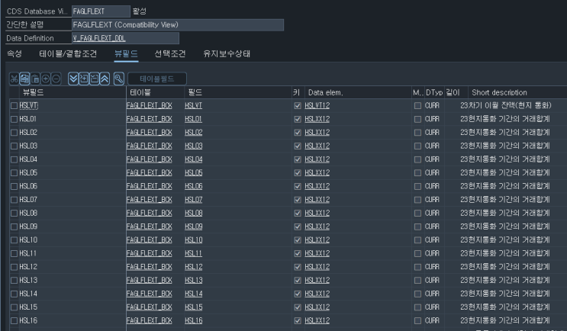This screenshot has height=331, width=567.
Task: Select the row checkbox for HSL05
Action: (x=14, y=172)
